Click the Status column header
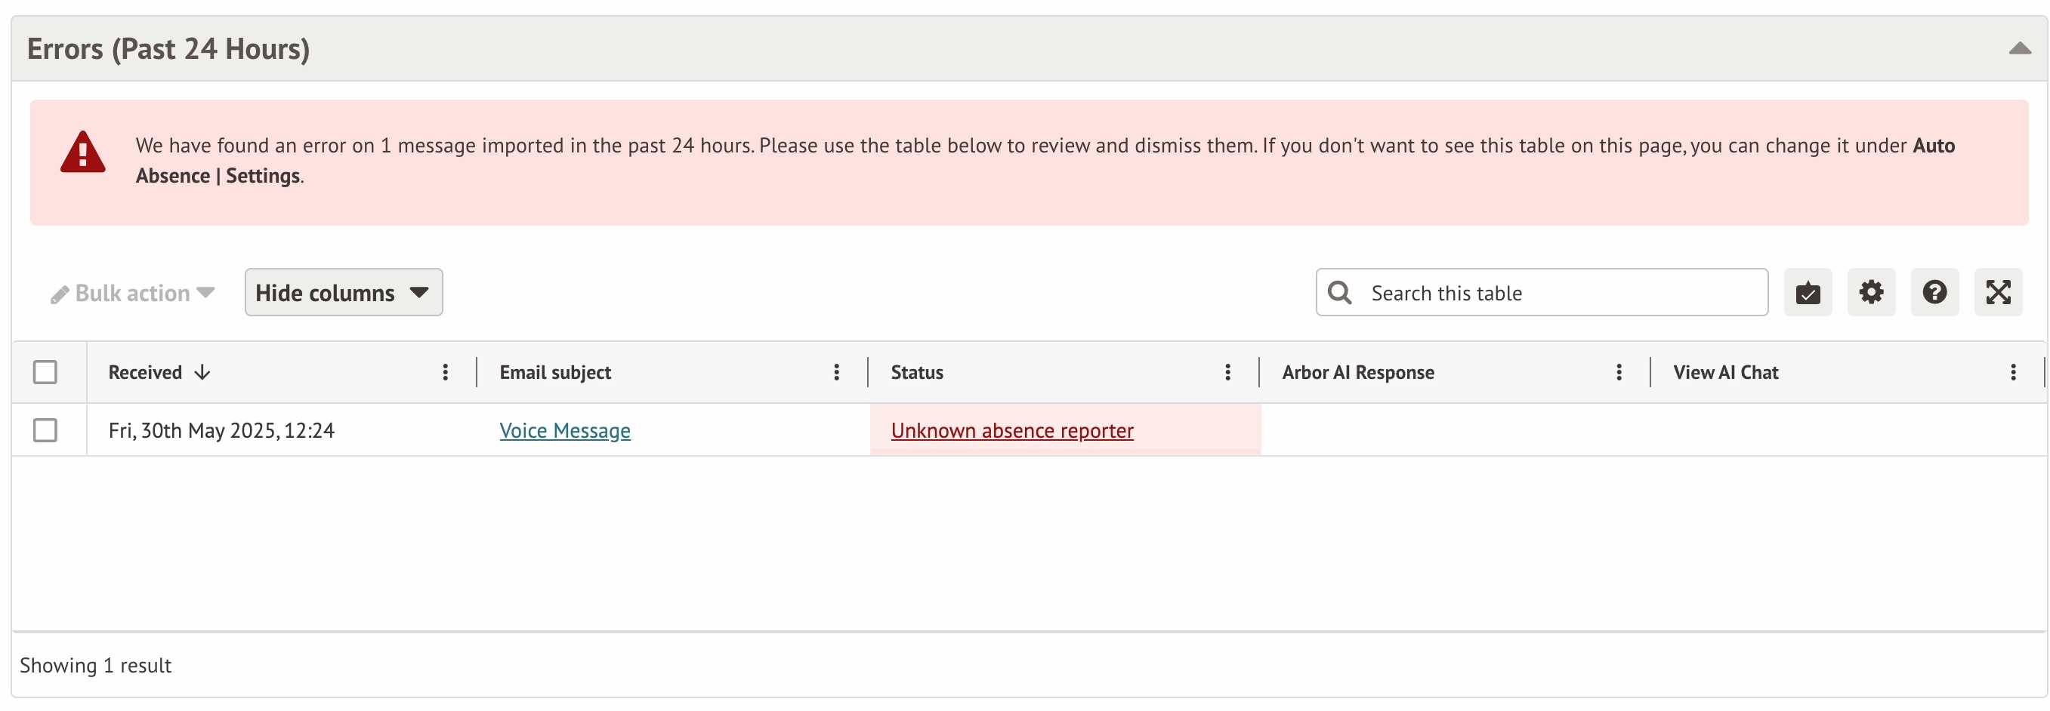The width and height of the screenshot is (2050, 711). tap(917, 372)
